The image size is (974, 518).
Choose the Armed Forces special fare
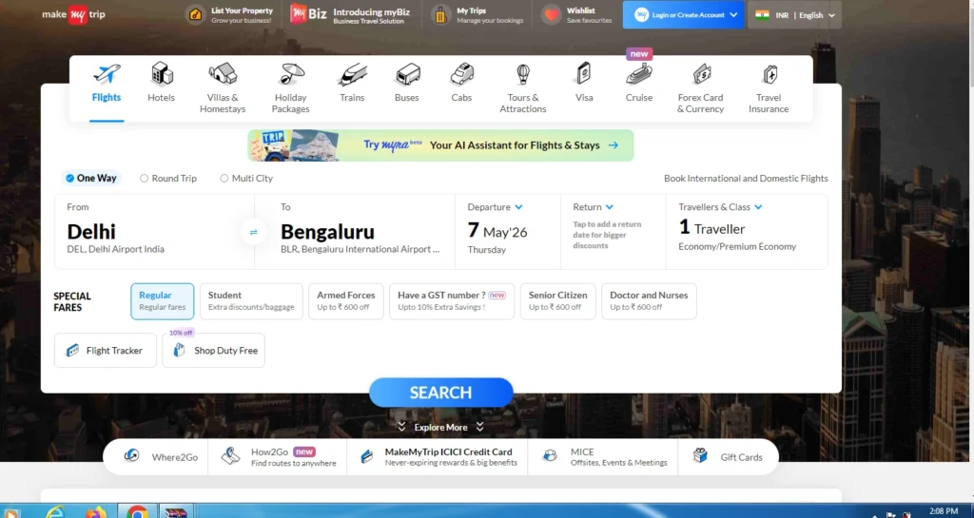[x=346, y=301]
